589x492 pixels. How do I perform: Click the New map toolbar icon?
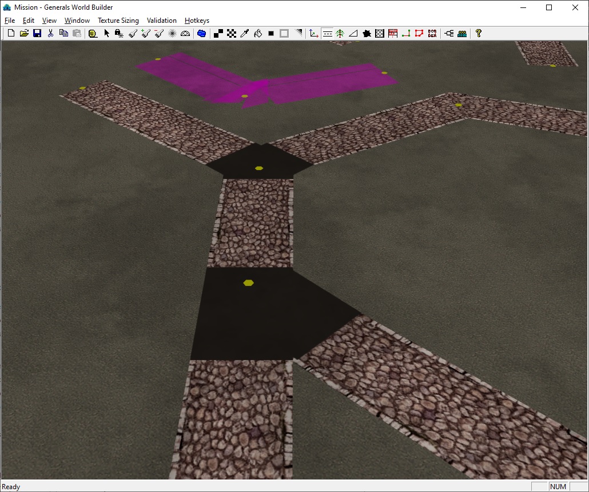click(11, 33)
